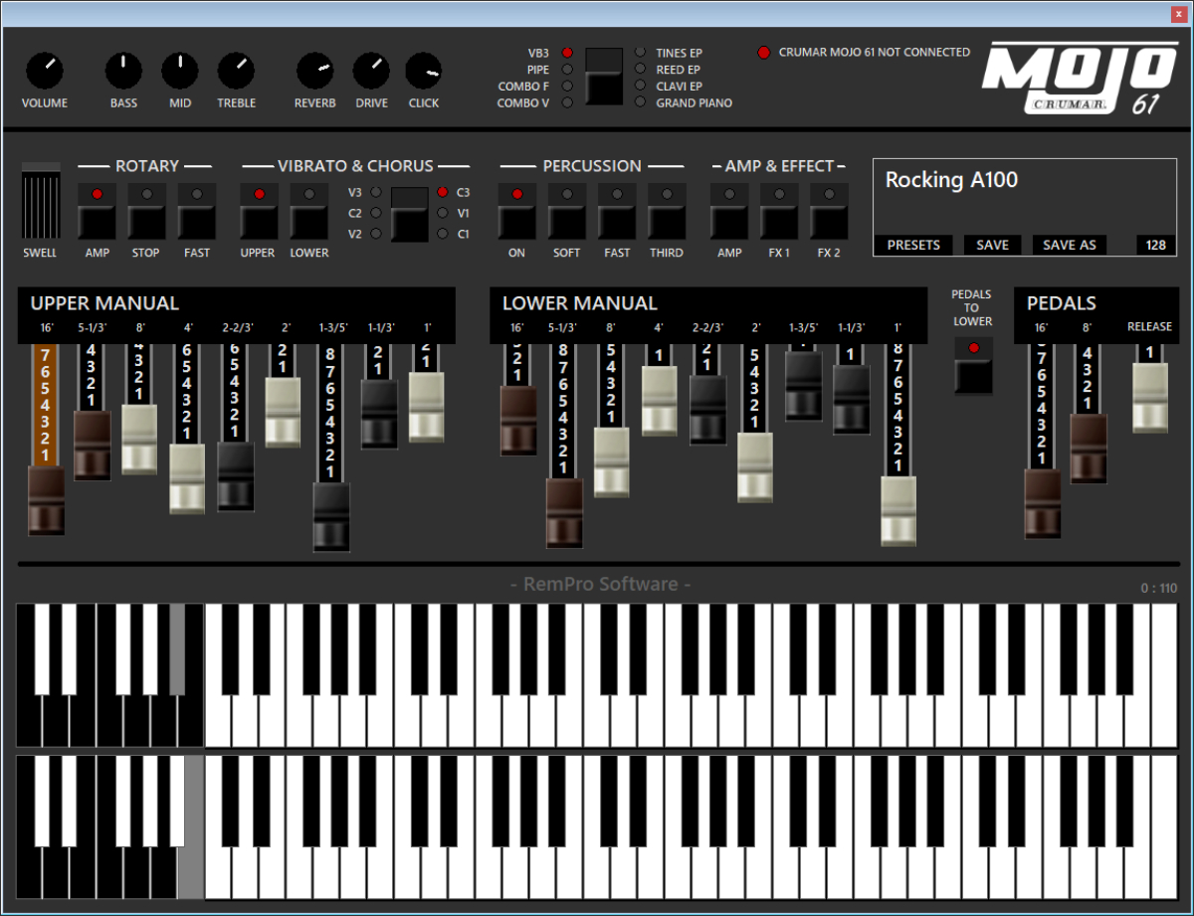Click the Lower Manual 5-1/3' drawbar handle
Screen dimensions: 1194x916
[x=564, y=513]
